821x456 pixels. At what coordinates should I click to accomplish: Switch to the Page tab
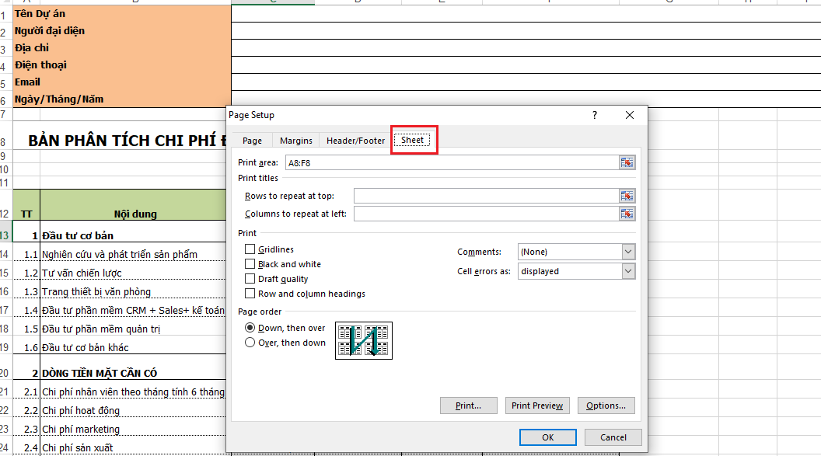pos(251,141)
